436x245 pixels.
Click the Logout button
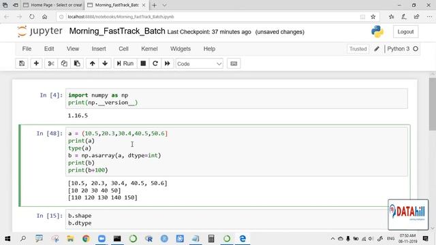coord(405,32)
